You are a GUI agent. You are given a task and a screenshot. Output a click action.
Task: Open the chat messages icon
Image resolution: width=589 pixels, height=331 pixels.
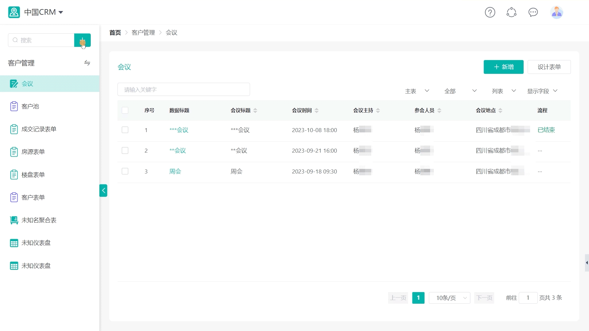pyautogui.click(x=533, y=12)
